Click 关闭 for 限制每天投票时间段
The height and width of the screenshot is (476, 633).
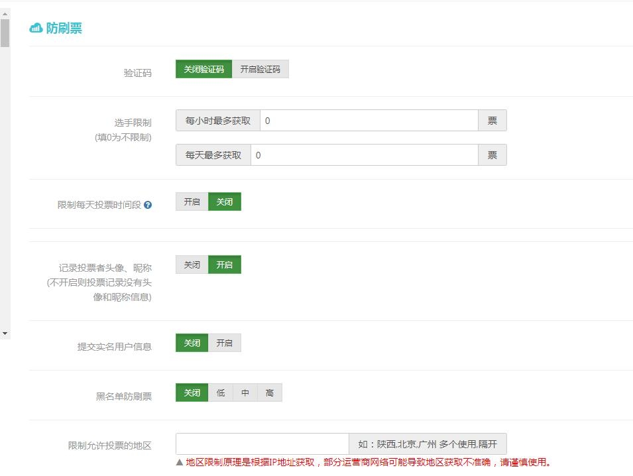225,202
